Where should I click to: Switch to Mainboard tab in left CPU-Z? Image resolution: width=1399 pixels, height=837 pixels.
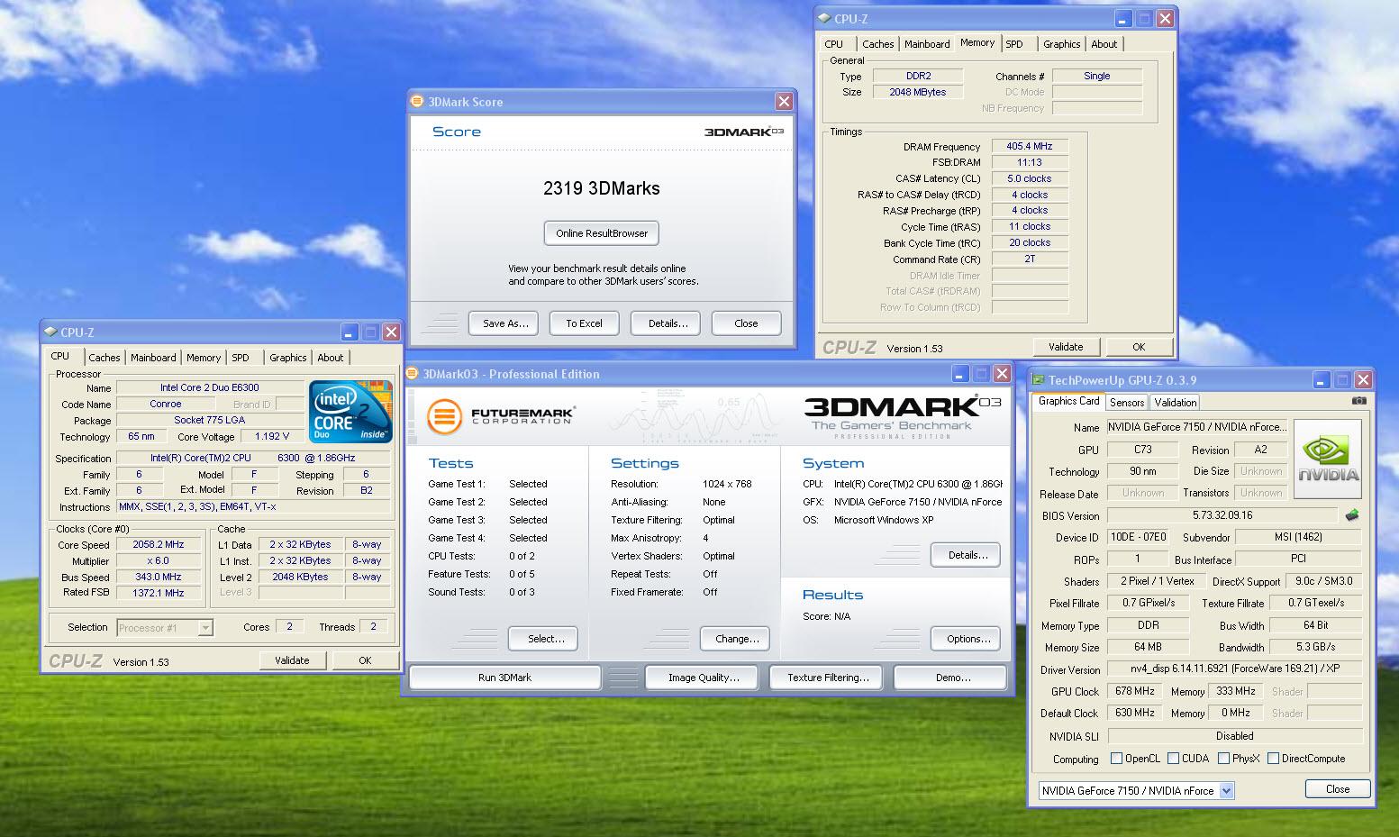(x=153, y=358)
